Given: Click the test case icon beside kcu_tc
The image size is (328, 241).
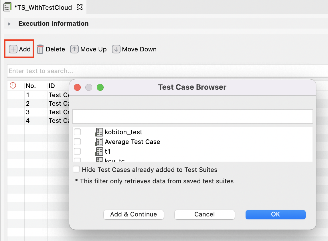Looking at the screenshot, I should coord(99,160).
